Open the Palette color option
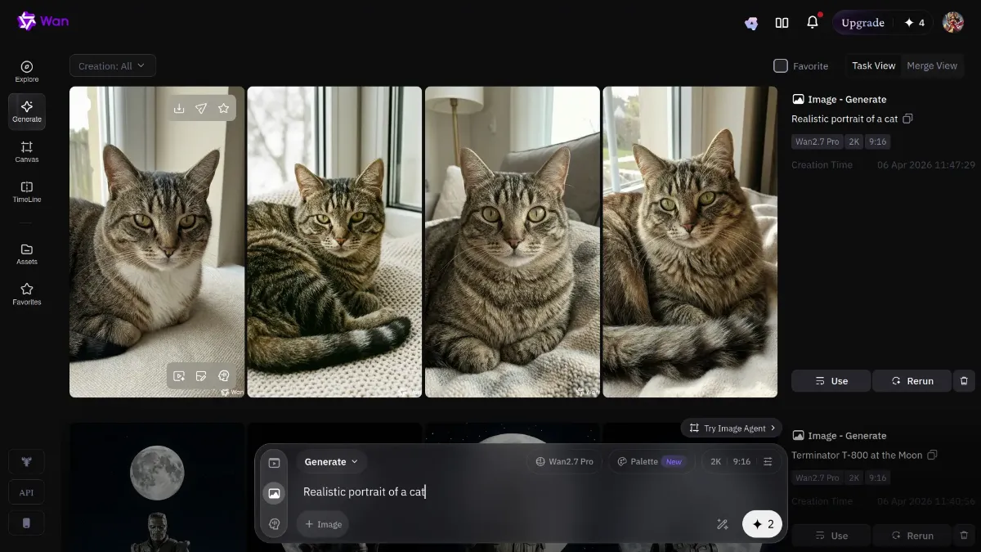The width and height of the screenshot is (981, 552). (651, 462)
